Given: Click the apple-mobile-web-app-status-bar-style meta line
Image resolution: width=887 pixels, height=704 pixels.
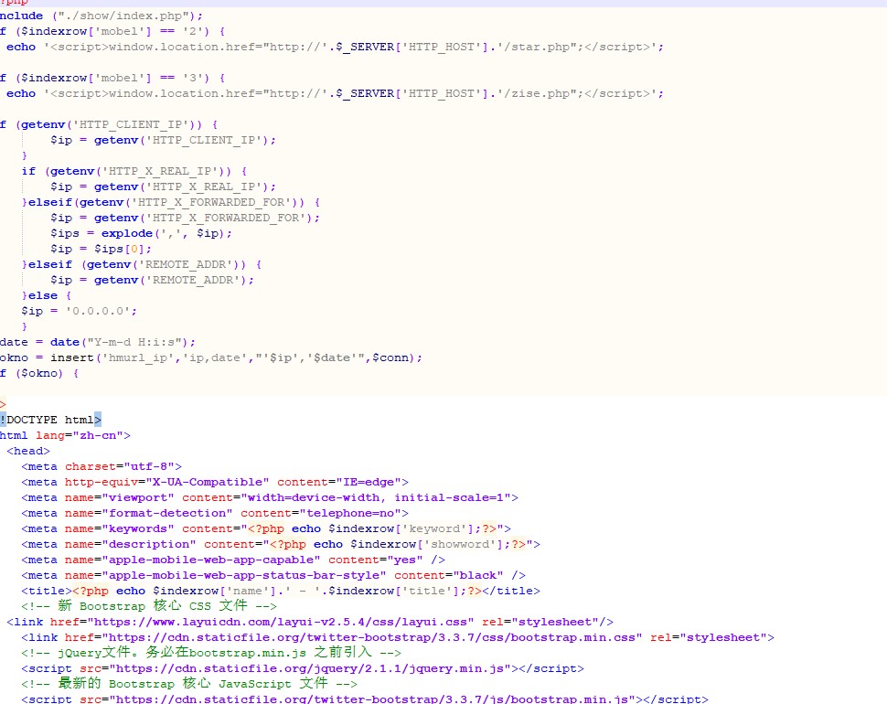Looking at the screenshot, I should [x=273, y=576].
